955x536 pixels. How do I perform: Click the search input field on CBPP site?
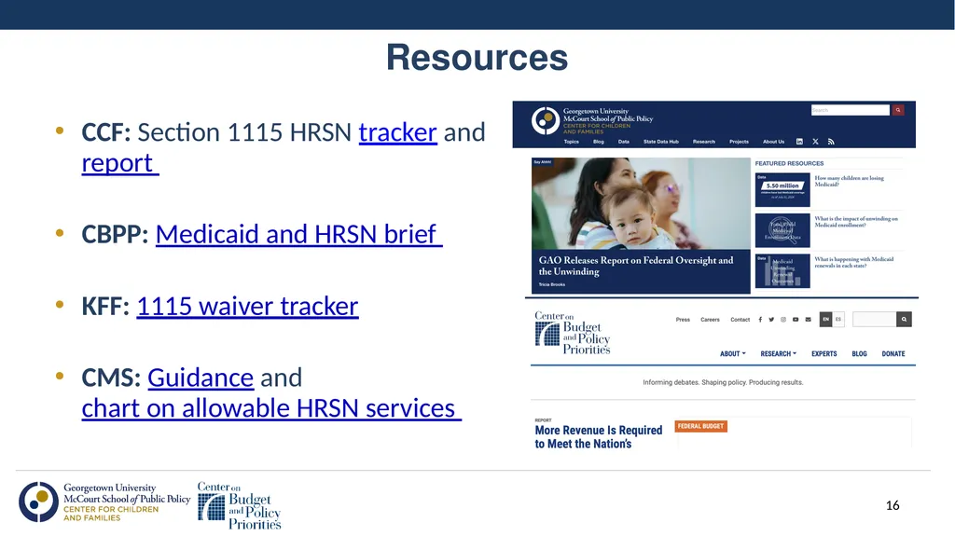(x=874, y=319)
